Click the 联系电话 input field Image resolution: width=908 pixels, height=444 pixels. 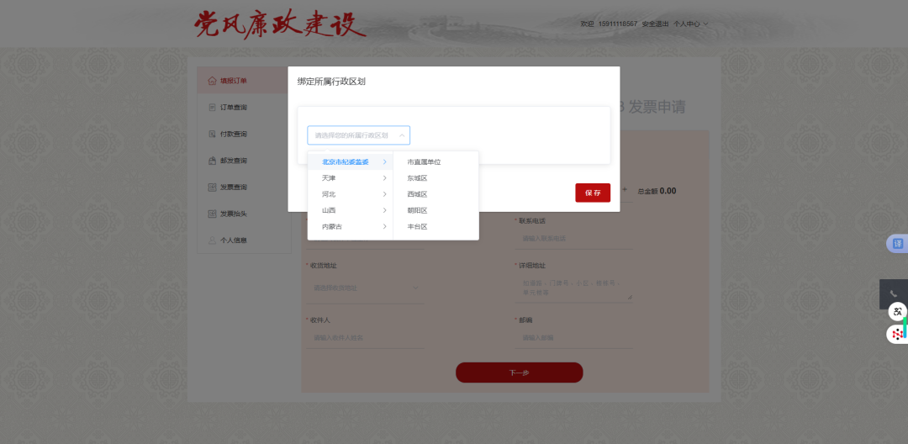572,239
